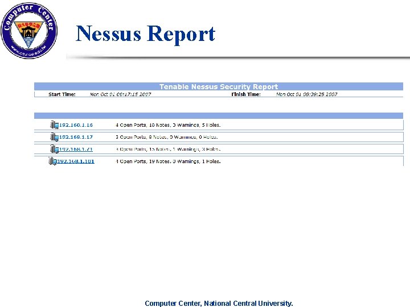Click the computer icon beside 192.168.1.16
410x307 pixels.
pos(54,125)
